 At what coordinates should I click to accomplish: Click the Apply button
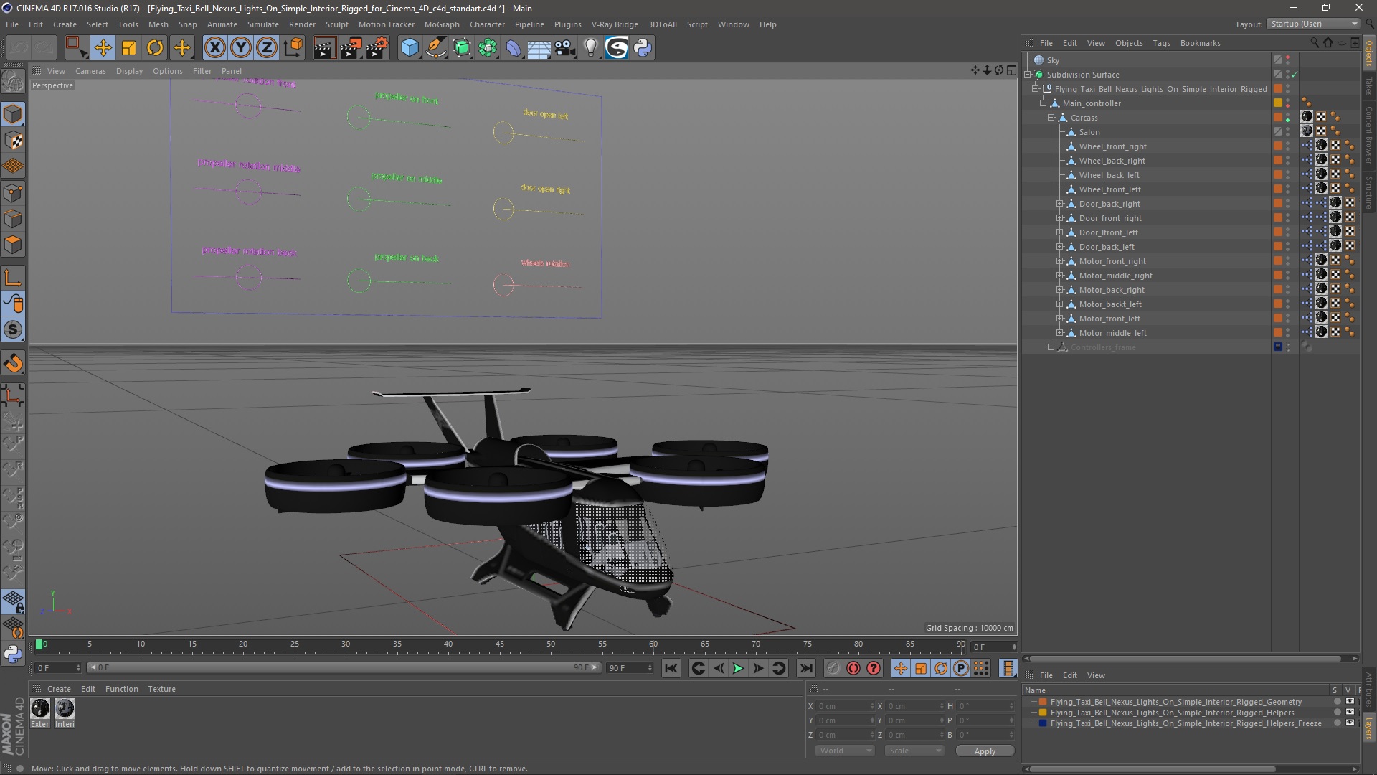coord(985,751)
